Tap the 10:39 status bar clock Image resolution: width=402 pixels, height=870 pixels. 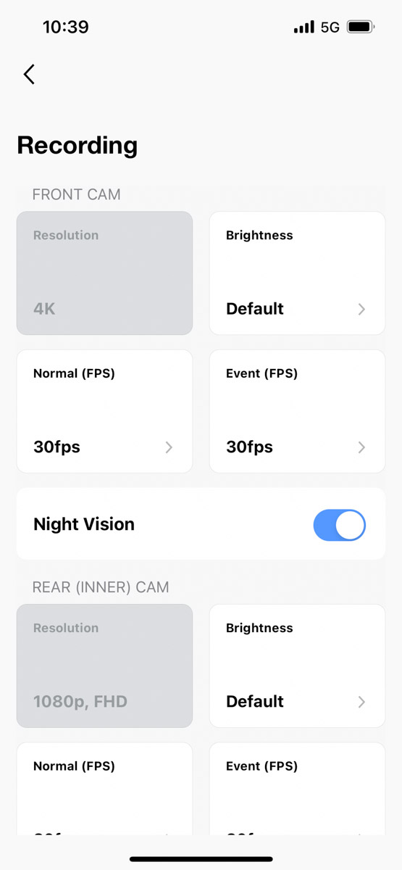click(x=65, y=28)
